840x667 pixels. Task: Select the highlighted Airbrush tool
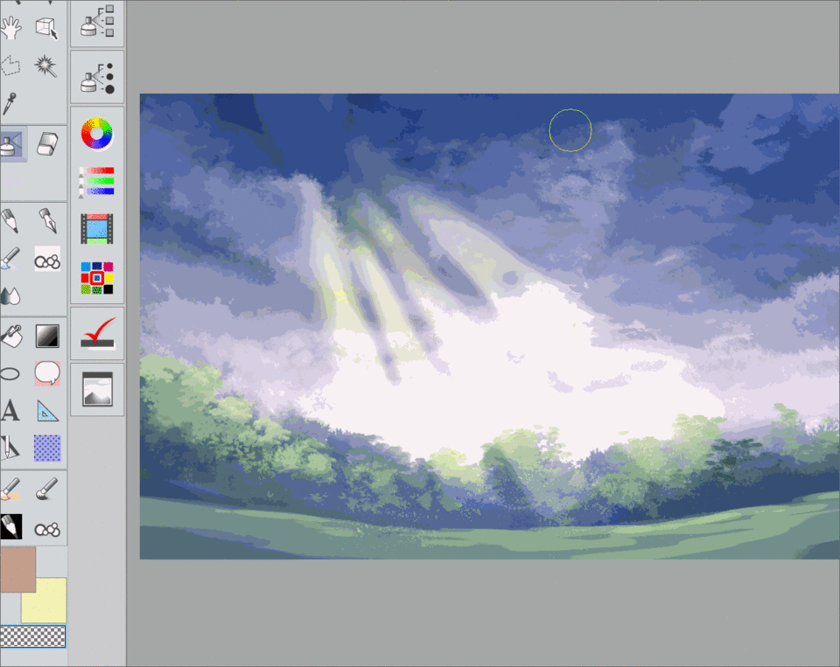11,143
